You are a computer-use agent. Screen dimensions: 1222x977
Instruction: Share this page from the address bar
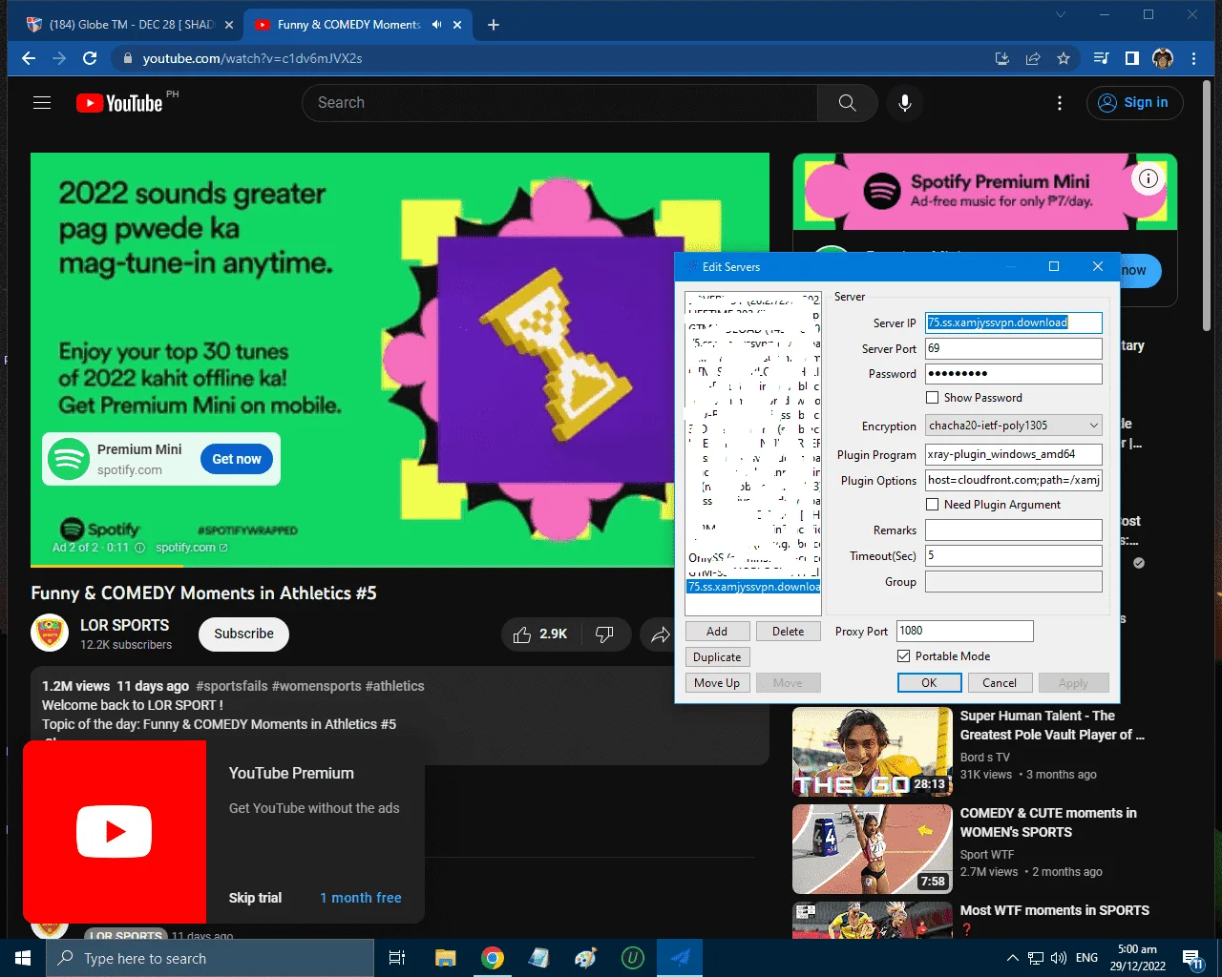click(1033, 58)
